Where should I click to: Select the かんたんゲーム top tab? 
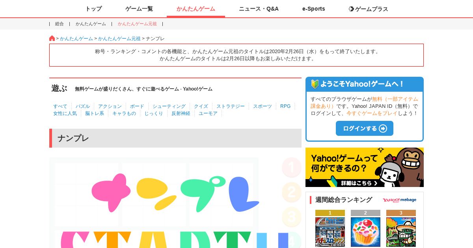pyautogui.click(x=196, y=9)
